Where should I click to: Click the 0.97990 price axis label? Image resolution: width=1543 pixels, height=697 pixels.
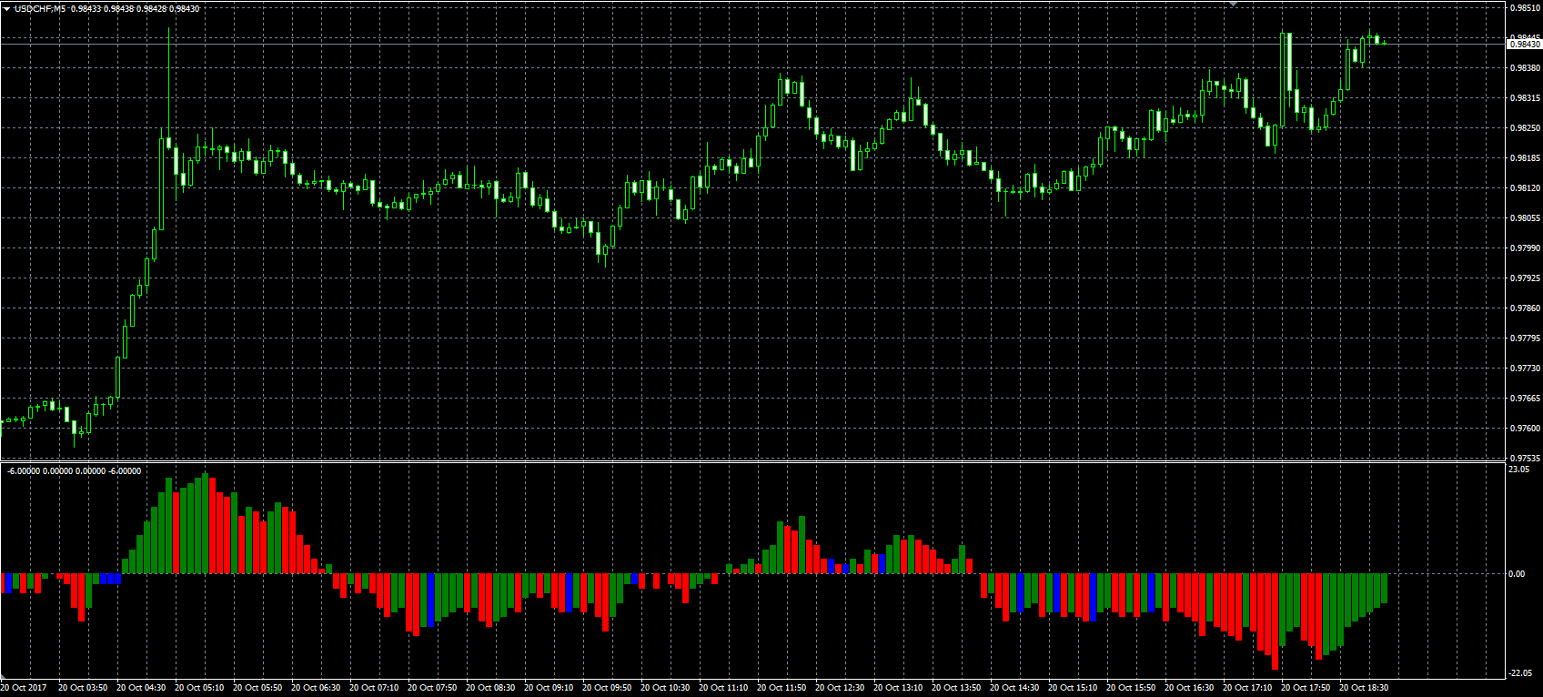click(1525, 248)
